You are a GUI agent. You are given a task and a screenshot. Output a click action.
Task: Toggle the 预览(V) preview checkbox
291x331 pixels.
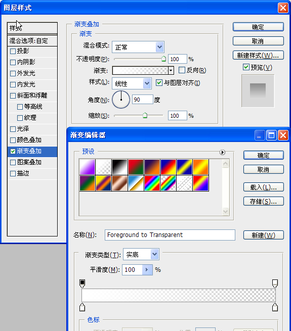246,67
